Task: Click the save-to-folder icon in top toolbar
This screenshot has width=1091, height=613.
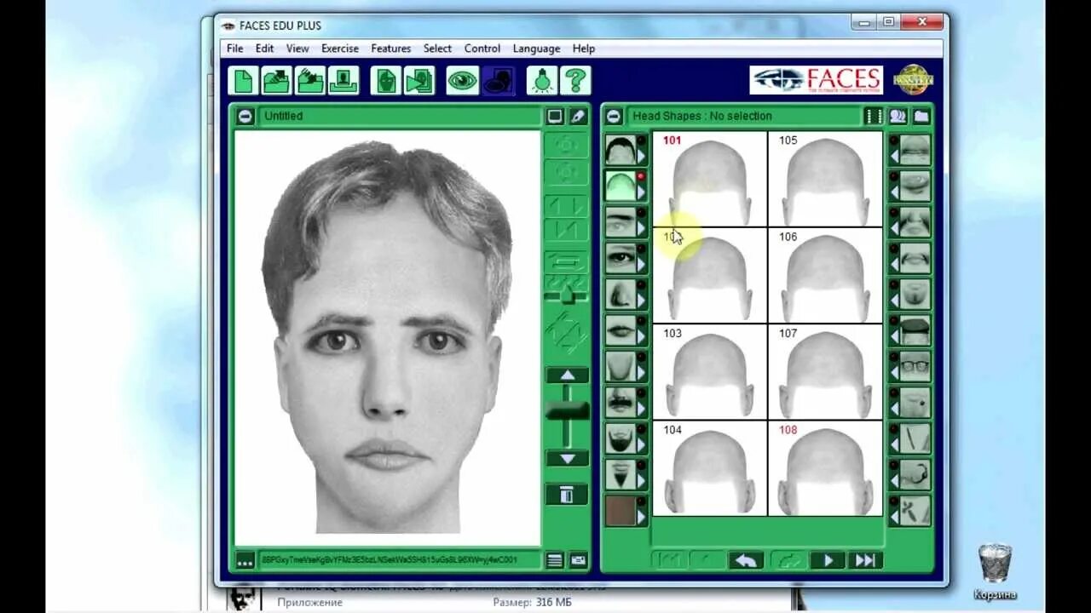Action: [310, 81]
